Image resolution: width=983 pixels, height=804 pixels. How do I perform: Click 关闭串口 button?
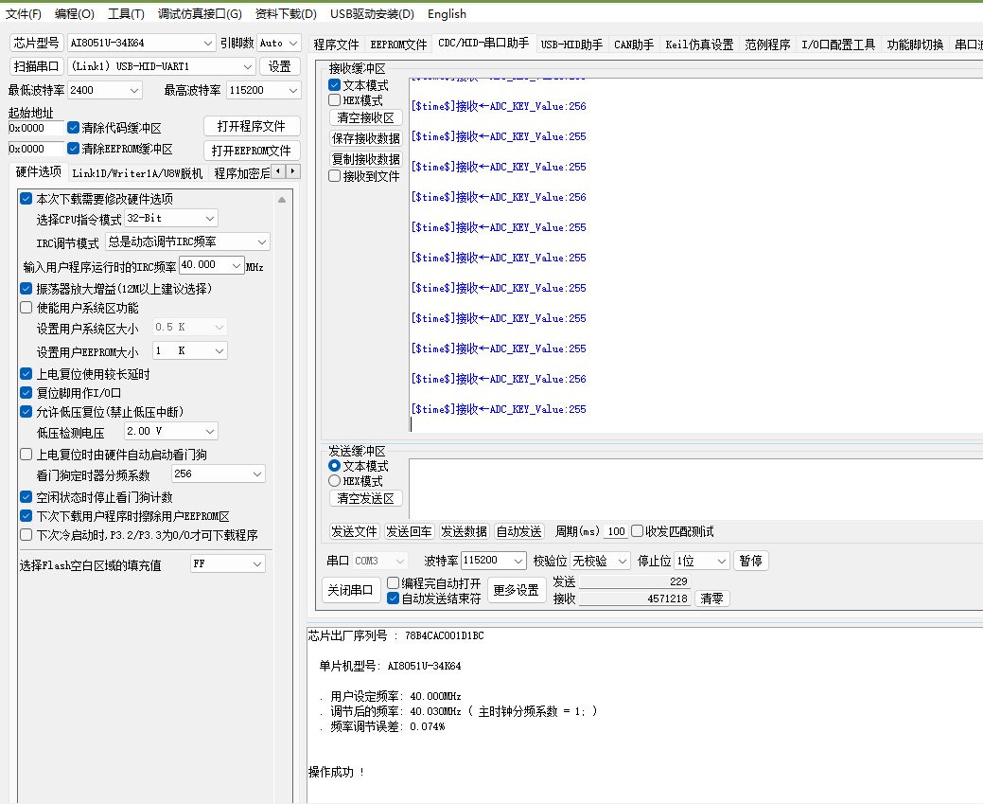[350, 590]
